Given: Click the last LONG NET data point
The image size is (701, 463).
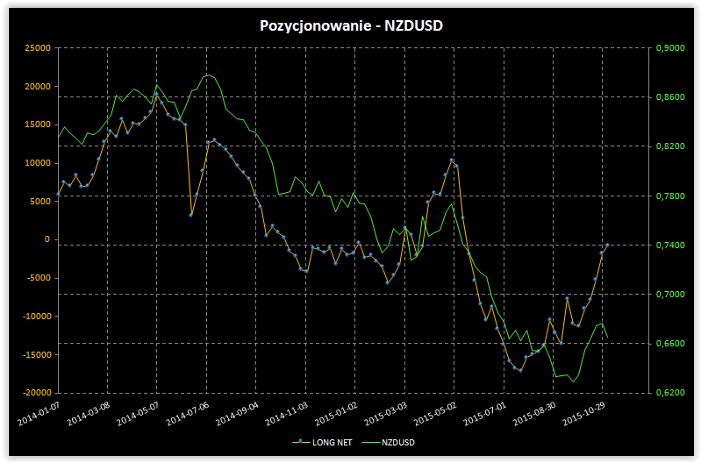Looking at the screenshot, I should (x=607, y=246).
